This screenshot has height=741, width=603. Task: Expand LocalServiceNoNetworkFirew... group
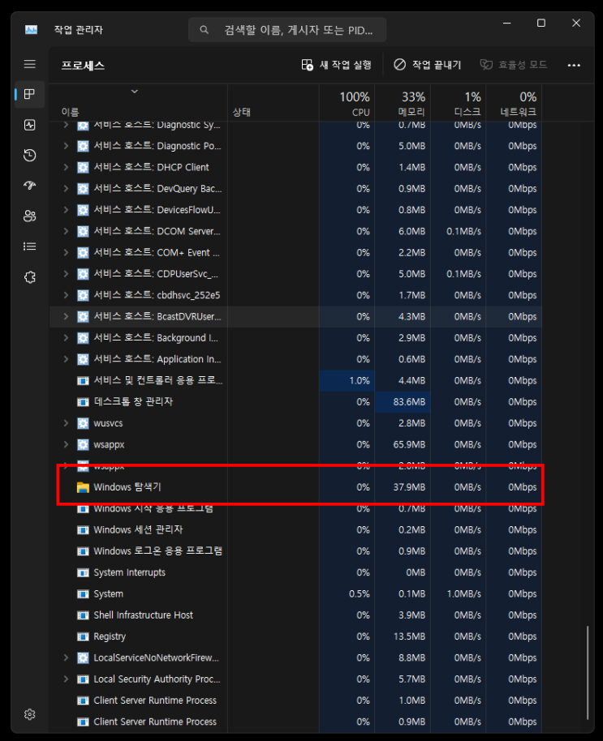(66, 657)
